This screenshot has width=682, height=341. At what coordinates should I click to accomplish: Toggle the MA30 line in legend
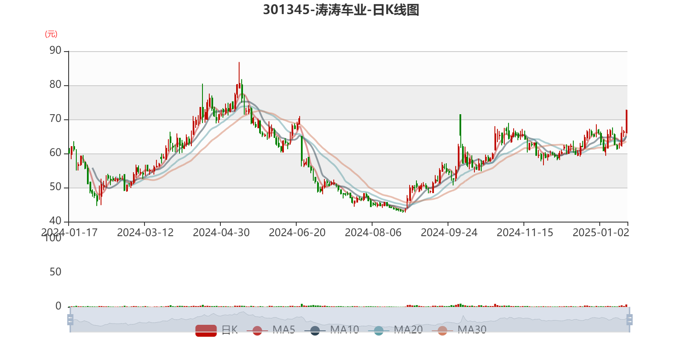(x=459, y=330)
